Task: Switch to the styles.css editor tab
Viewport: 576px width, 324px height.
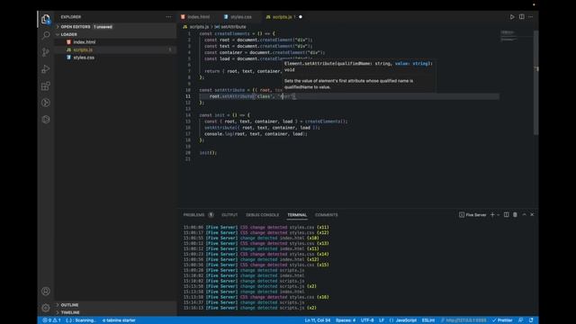Action: 240,17
